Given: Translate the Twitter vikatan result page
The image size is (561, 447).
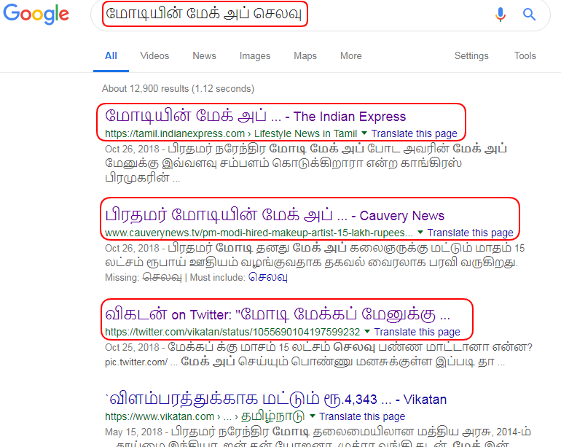Looking at the screenshot, I should click(417, 332).
